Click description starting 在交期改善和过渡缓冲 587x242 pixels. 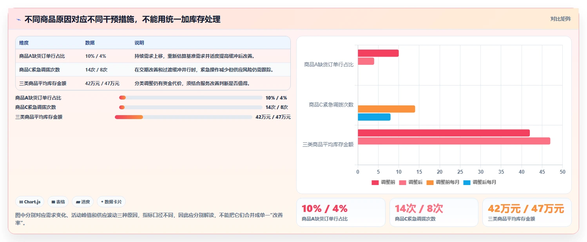point(204,70)
